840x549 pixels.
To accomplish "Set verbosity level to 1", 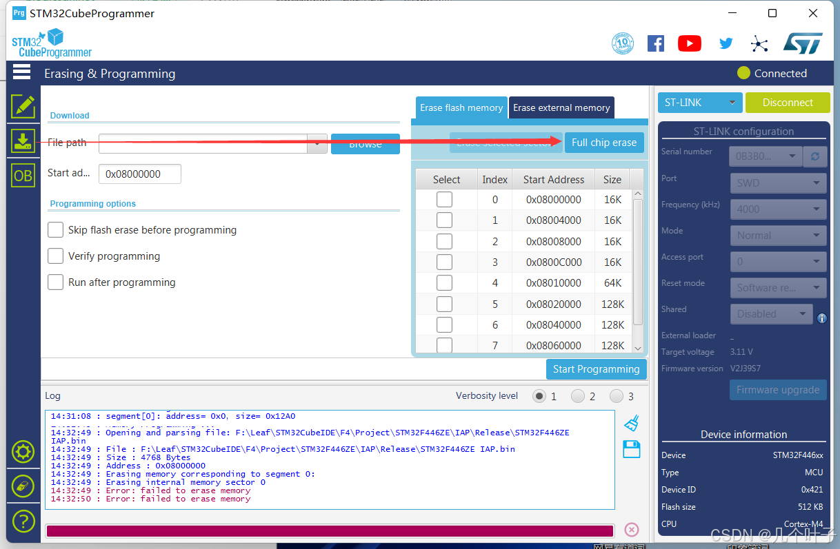I will pyautogui.click(x=539, y=396).
